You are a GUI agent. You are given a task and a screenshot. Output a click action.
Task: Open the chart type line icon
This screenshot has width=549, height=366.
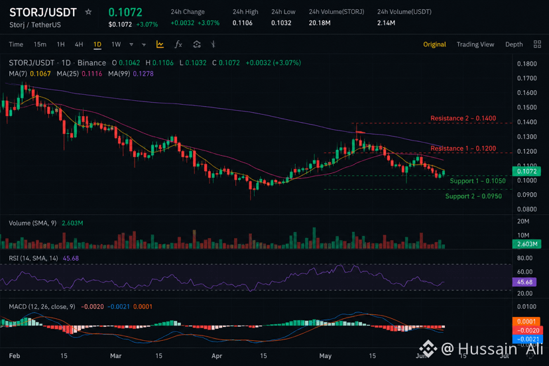160,44
